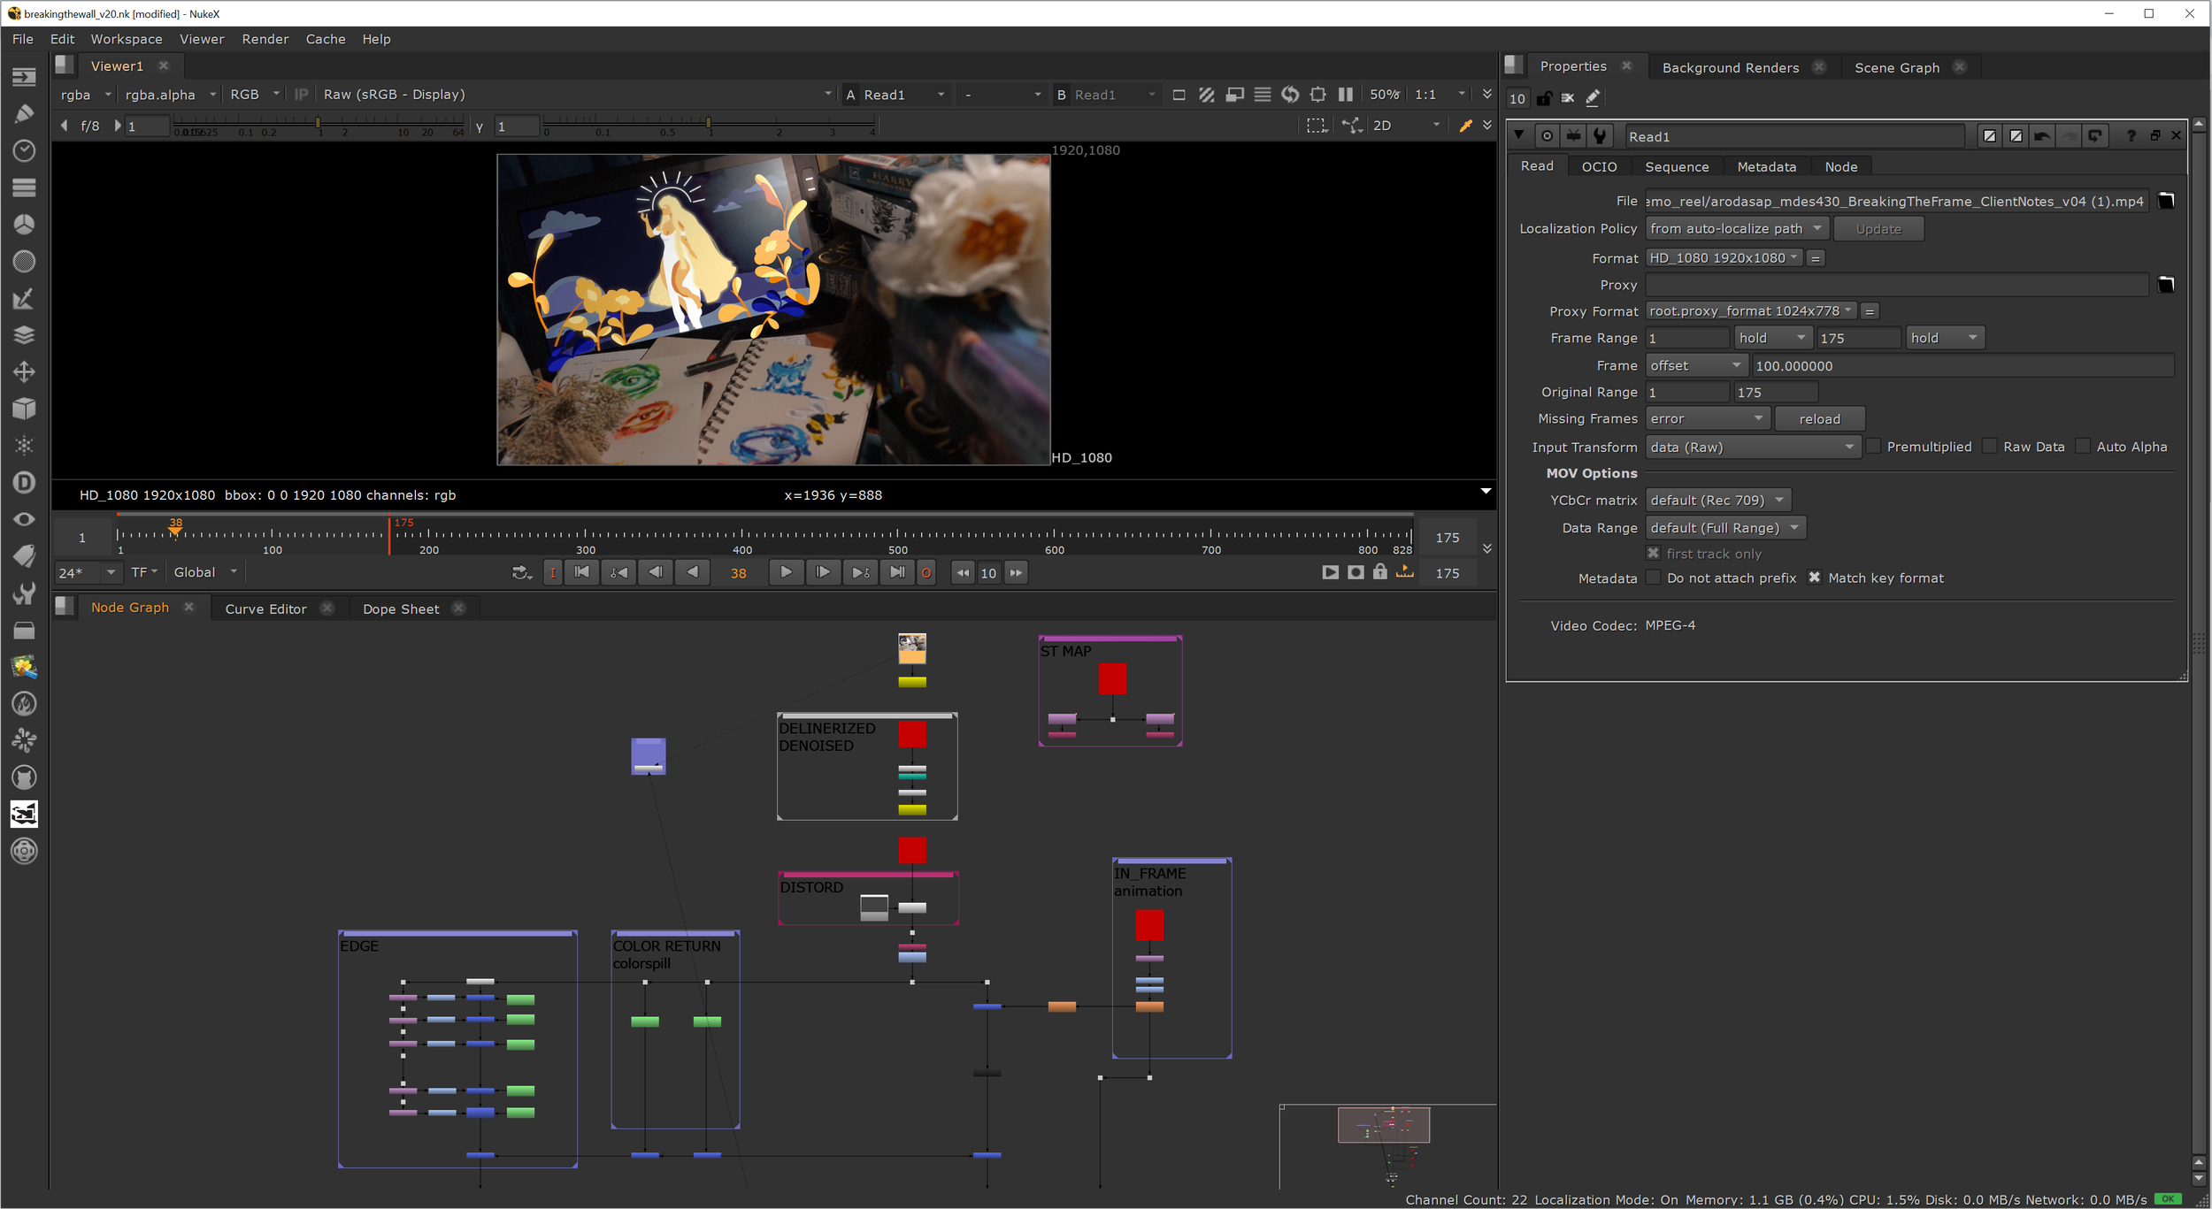
Task: Click the play backward button
Action: click(693, 572)
